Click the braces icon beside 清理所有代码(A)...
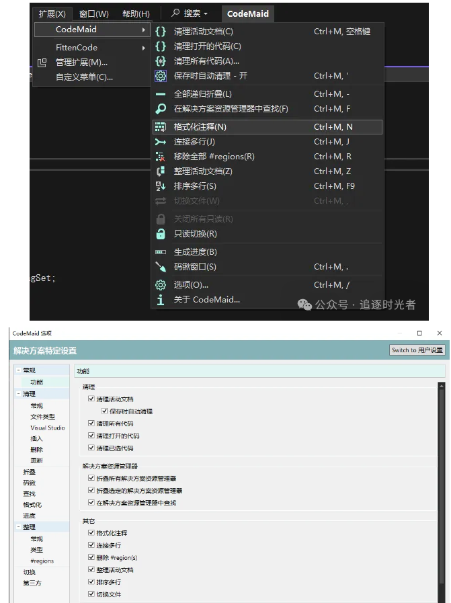 (x=161, y=61)
